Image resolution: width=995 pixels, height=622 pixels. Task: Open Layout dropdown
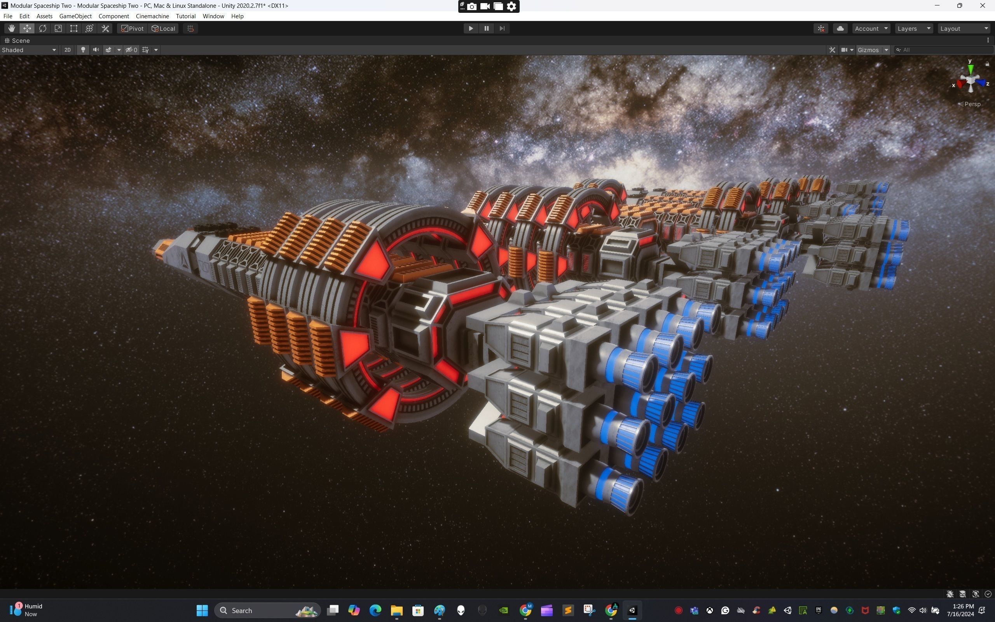pos(964,28)
